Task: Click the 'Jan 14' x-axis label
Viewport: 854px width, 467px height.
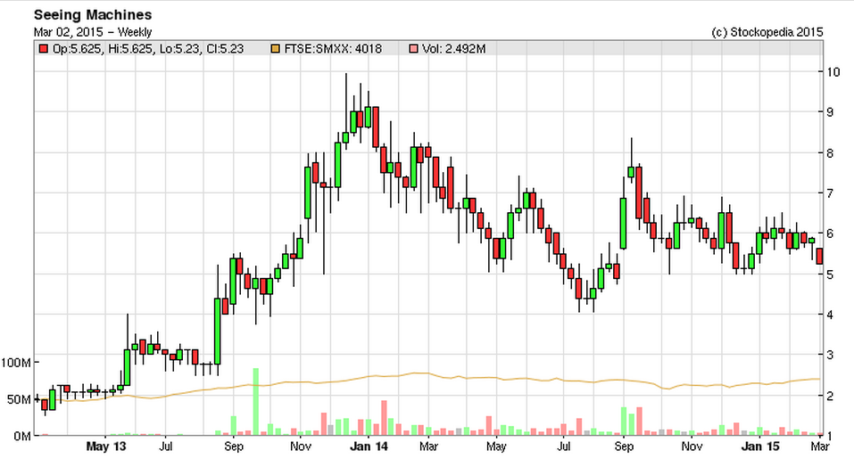Action: 369,447
